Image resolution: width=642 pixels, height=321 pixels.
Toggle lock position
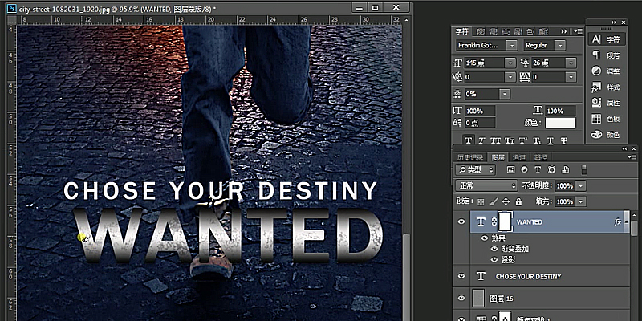click(506, 201)
